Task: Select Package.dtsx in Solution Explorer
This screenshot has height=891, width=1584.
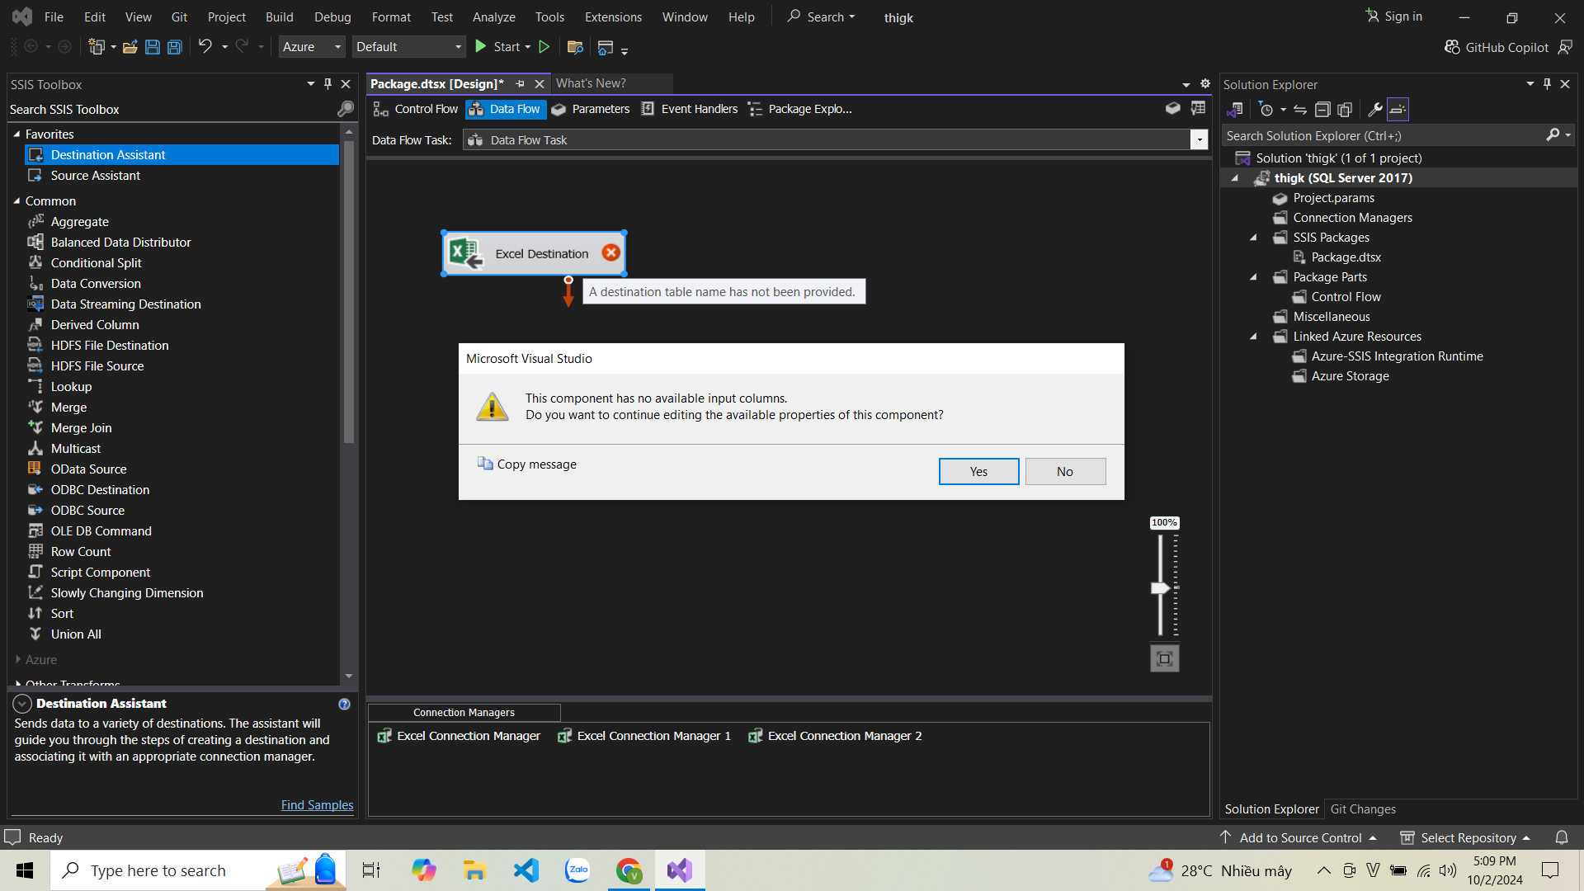Action: 1346,257
